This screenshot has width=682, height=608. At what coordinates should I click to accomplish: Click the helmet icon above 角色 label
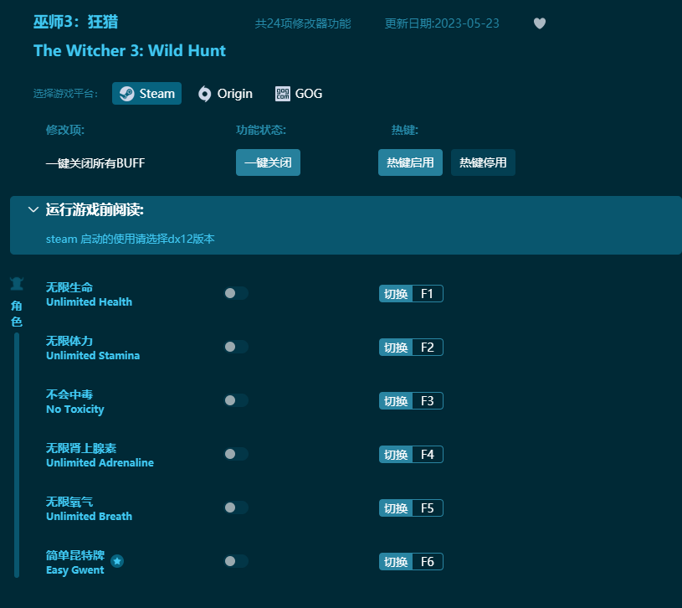pyautogui.click(x=17, y=283)
